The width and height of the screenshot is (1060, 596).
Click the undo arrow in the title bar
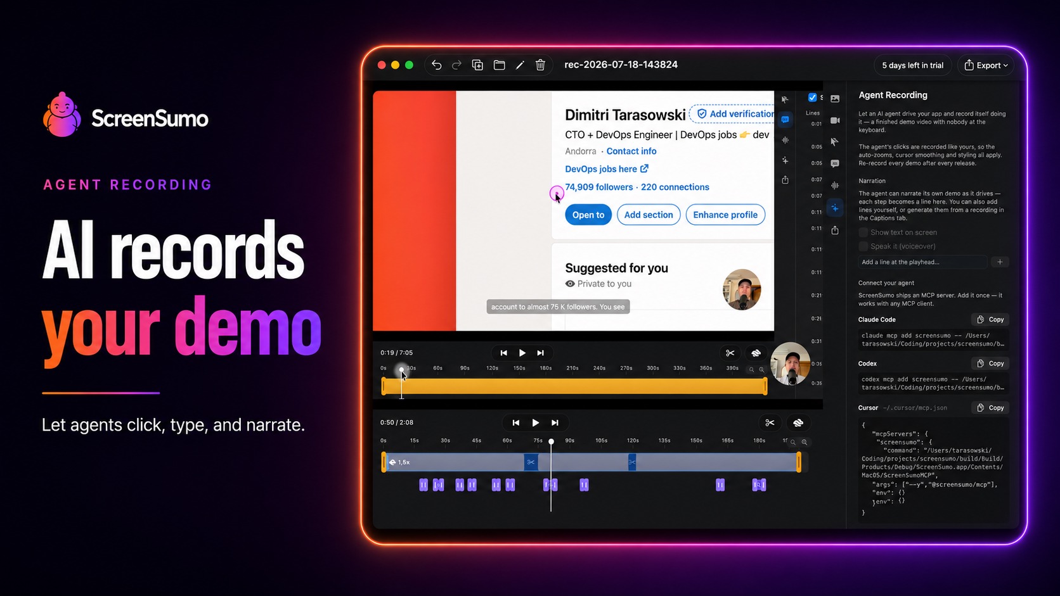(436, 65)
